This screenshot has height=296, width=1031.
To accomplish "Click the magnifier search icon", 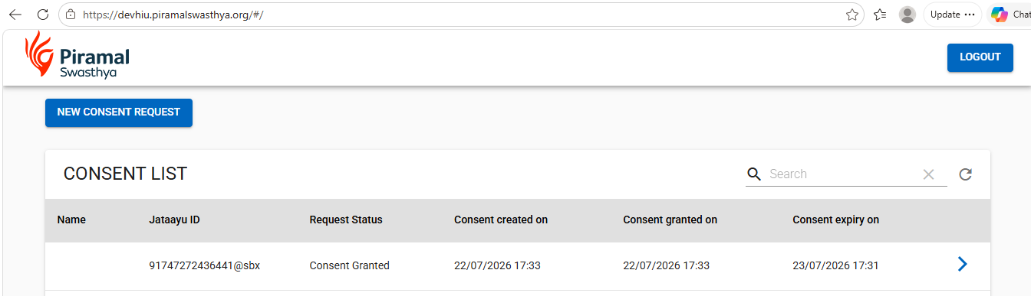I will tap(754, 174).
